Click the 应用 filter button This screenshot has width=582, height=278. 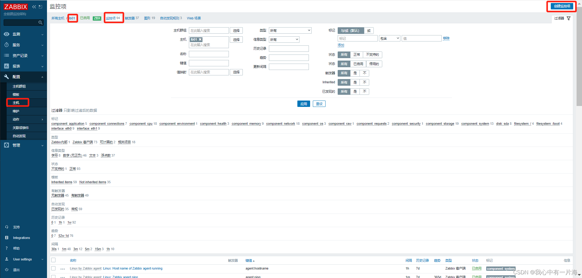[303, 104]
